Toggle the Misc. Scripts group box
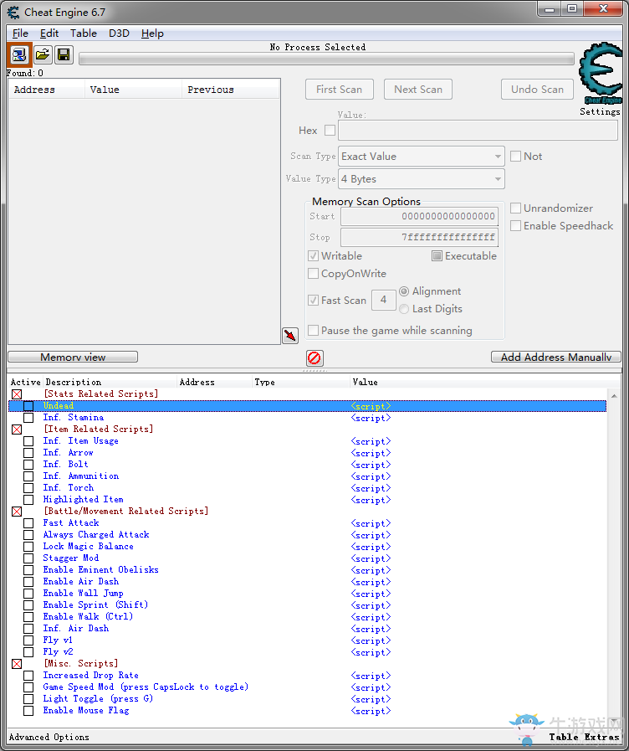The height and width of the screenshot is (751, 629). 17,664
